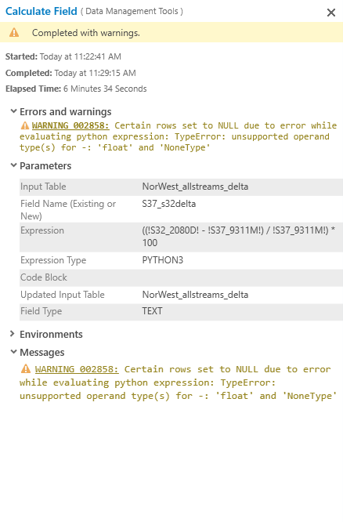Select the Input Table value NorWest_allstreams_delta
The height and width of the screenshot is (522, 343).
point(195,187)
